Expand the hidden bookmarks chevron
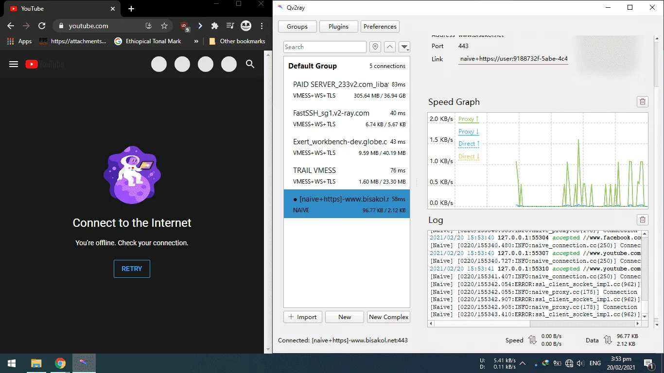 pos(196,41)
